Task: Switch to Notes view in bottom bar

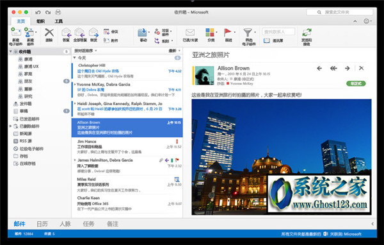Action: point(113,224)
